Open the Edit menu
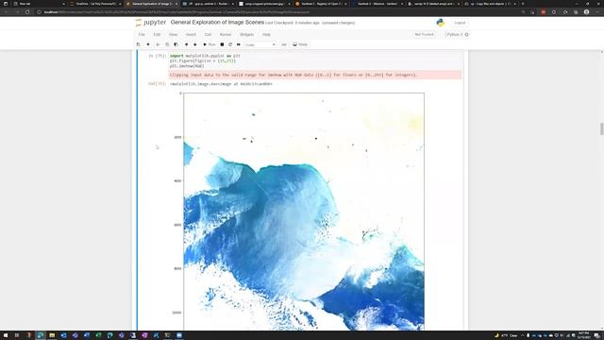The height and width of the screenshot is (340, 604). (157, 35)
